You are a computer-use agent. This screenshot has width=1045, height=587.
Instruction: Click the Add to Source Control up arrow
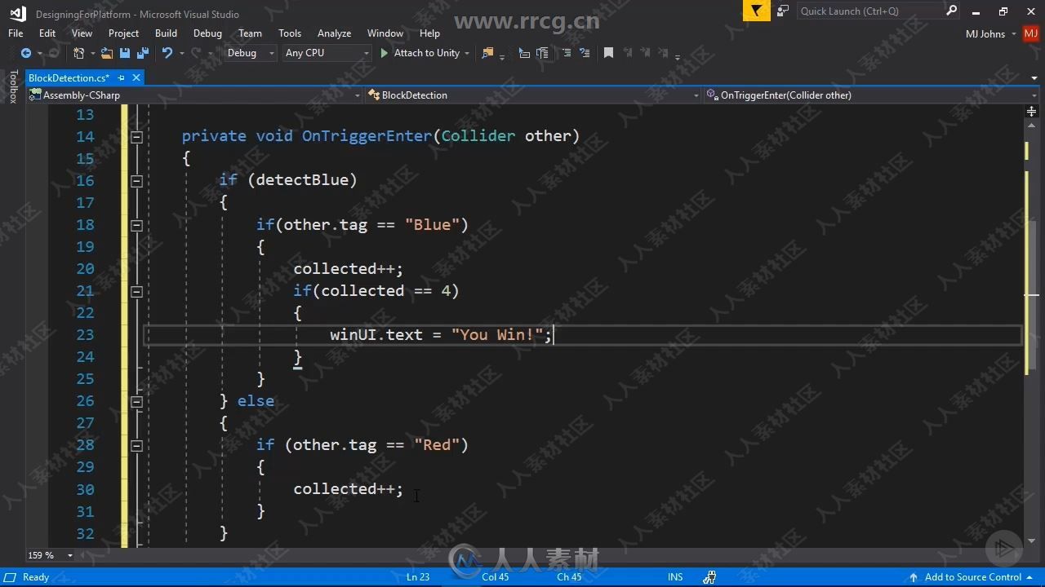pyautogui.click(x=915, y=577)
